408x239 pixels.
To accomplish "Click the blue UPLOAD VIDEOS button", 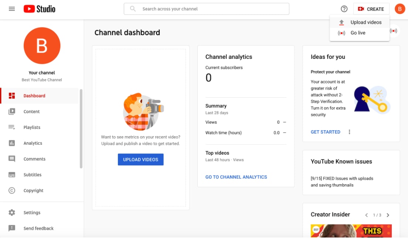I will 140,159.
